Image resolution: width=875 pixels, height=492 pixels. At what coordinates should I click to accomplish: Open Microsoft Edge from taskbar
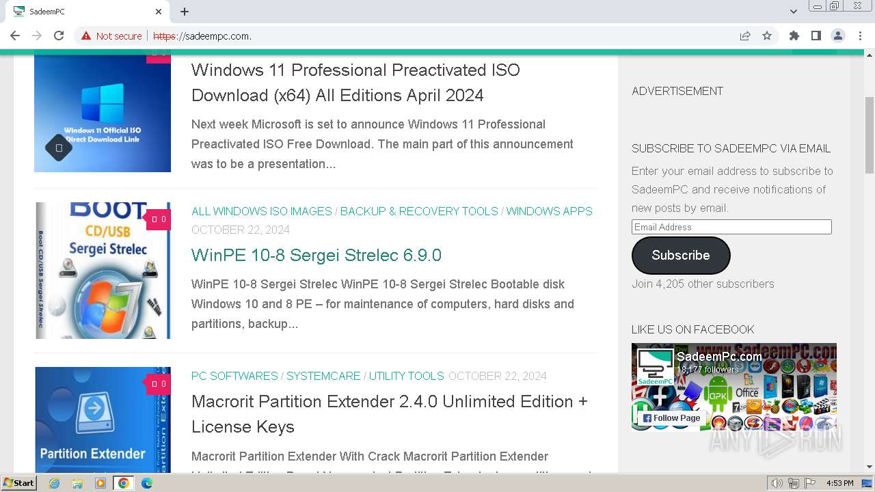coord(147,483)
